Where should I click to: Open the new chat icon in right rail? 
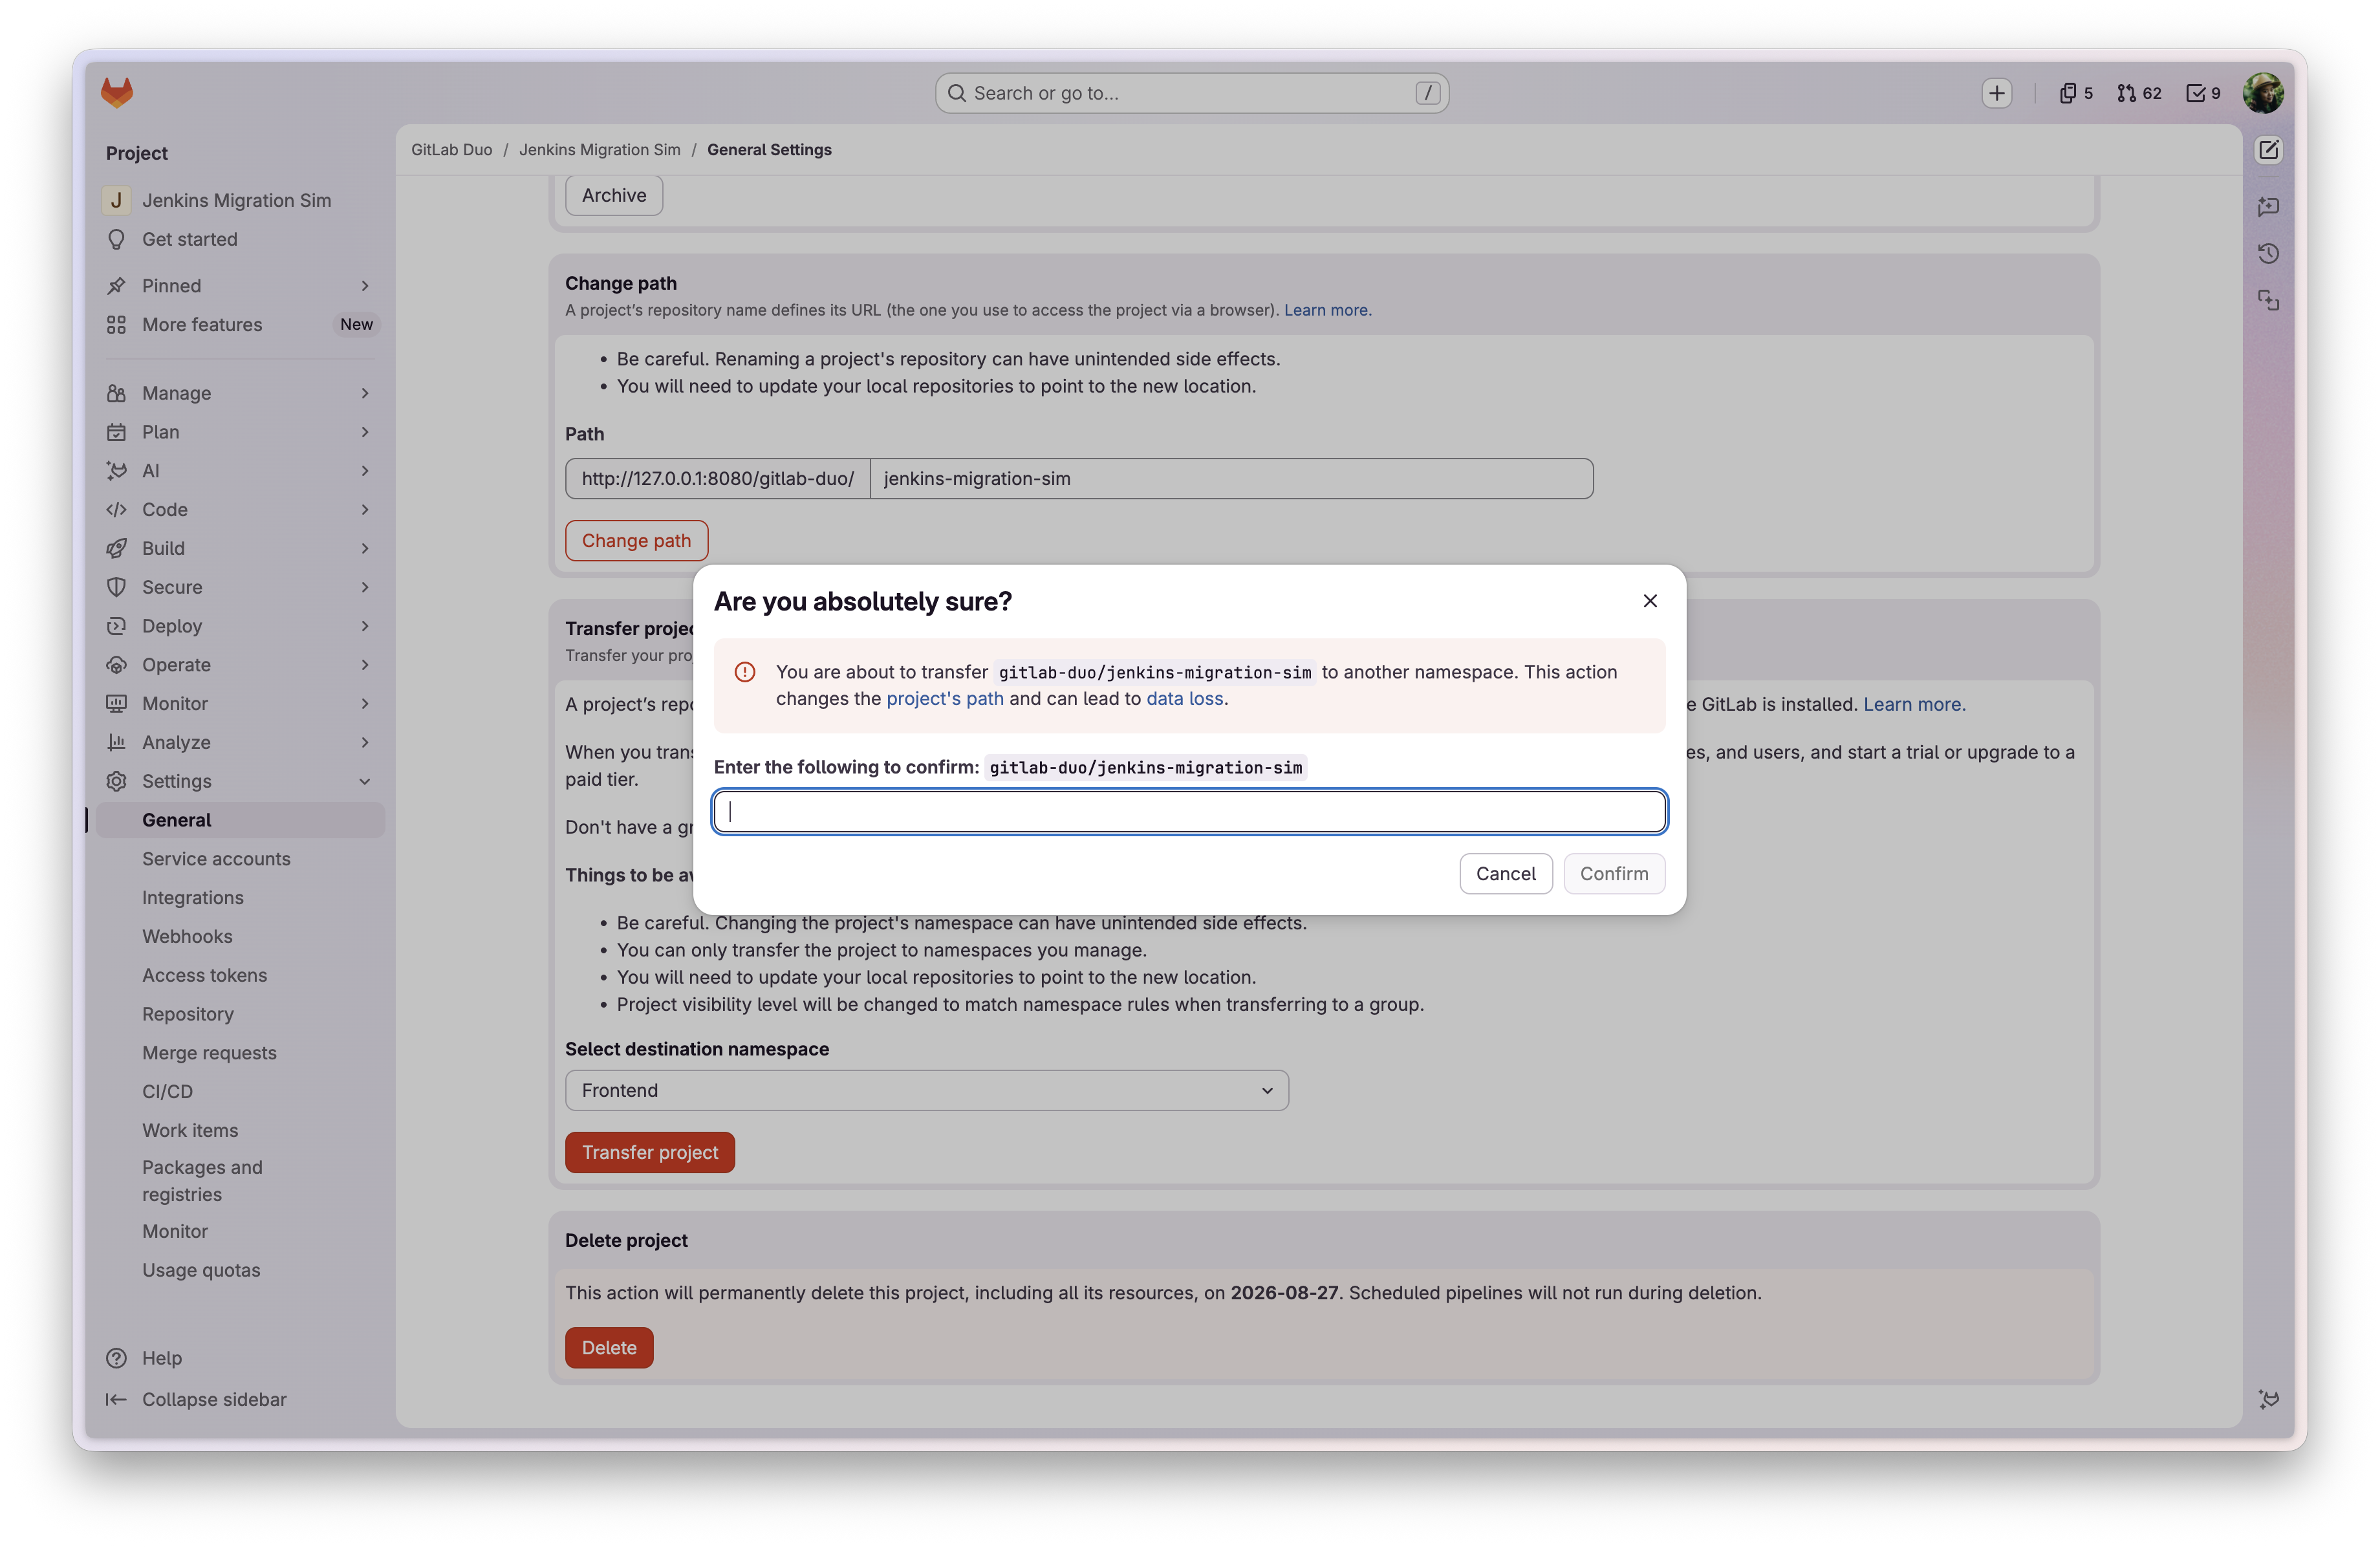click(2268, 206)
